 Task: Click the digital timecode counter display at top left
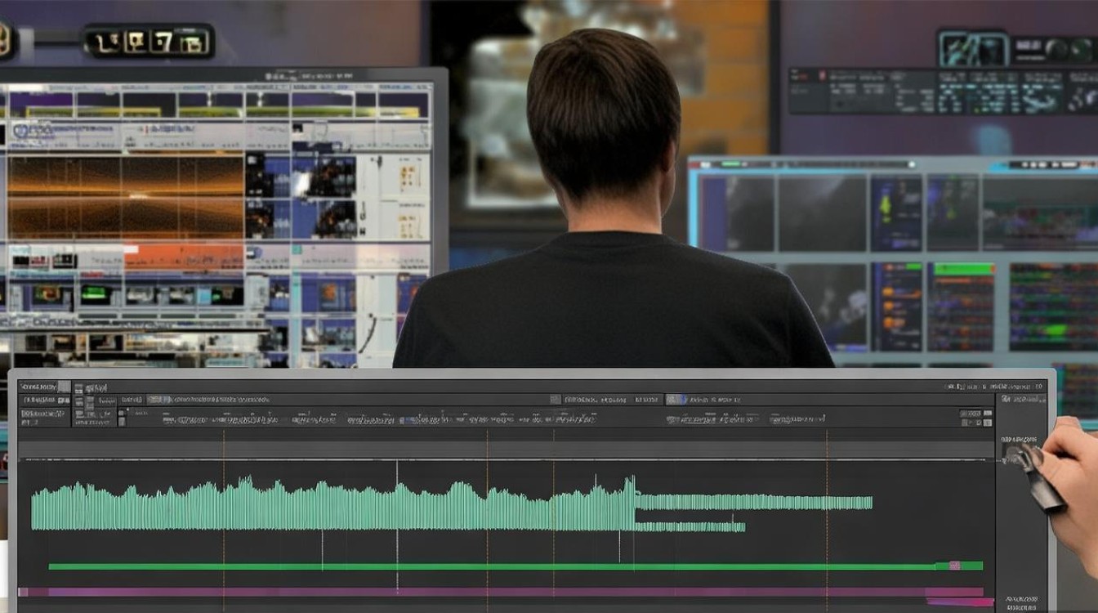pos(149,41)
